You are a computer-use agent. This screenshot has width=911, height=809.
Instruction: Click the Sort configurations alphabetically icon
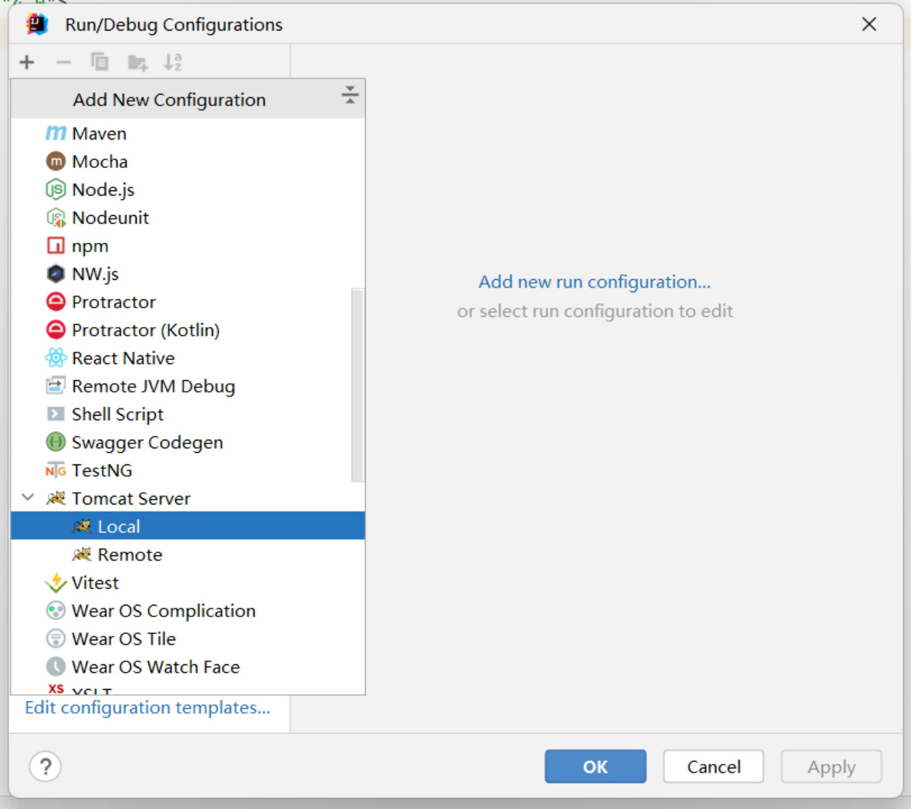(173, 63)
